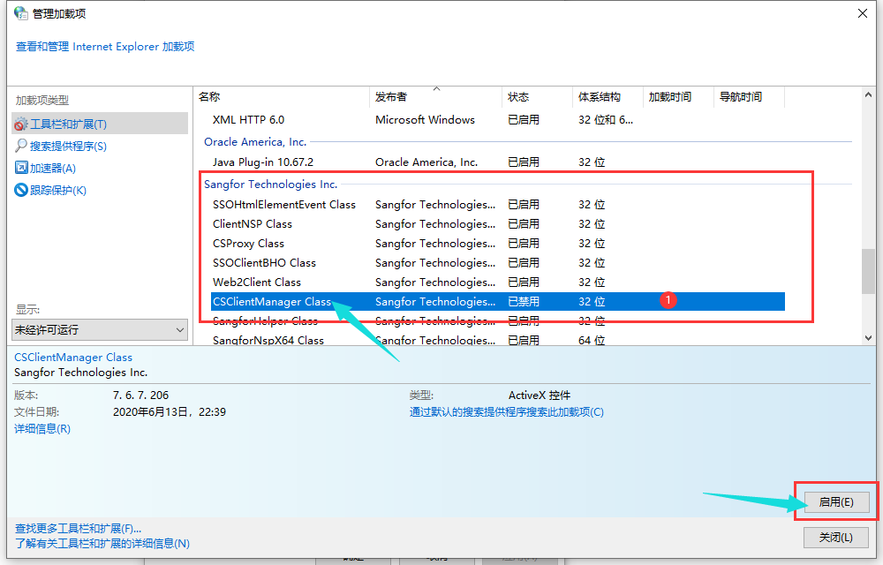Click the 跟踪保护 blocked icon
883x565 pixels.
tap(21, 190)
